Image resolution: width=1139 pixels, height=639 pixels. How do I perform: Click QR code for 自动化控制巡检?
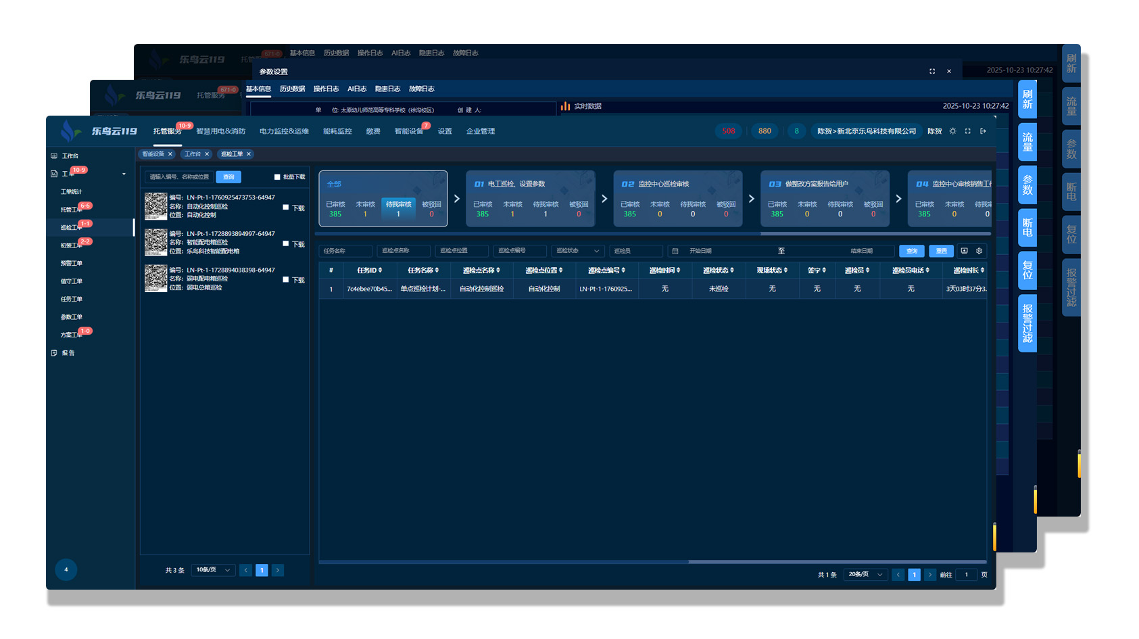tap(156, 206)
